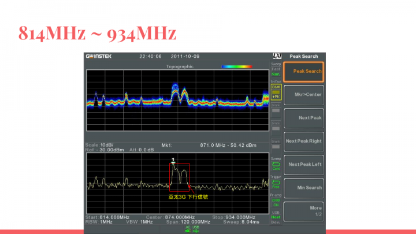
Task: Select Next Peak Left softkey
Action: [304, 165]
